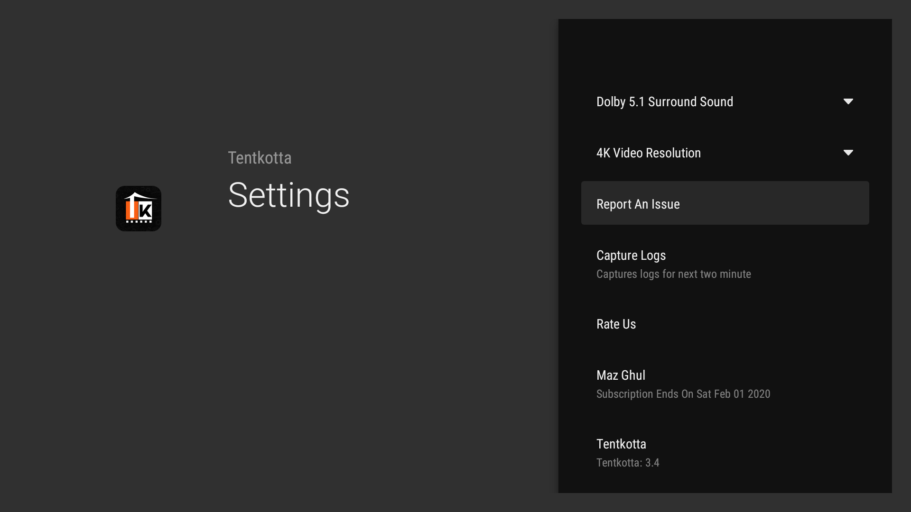This screenshot has width=911, height=512.
Task: Select the Tentkotta about entry
Action: [x=621, y=444]
